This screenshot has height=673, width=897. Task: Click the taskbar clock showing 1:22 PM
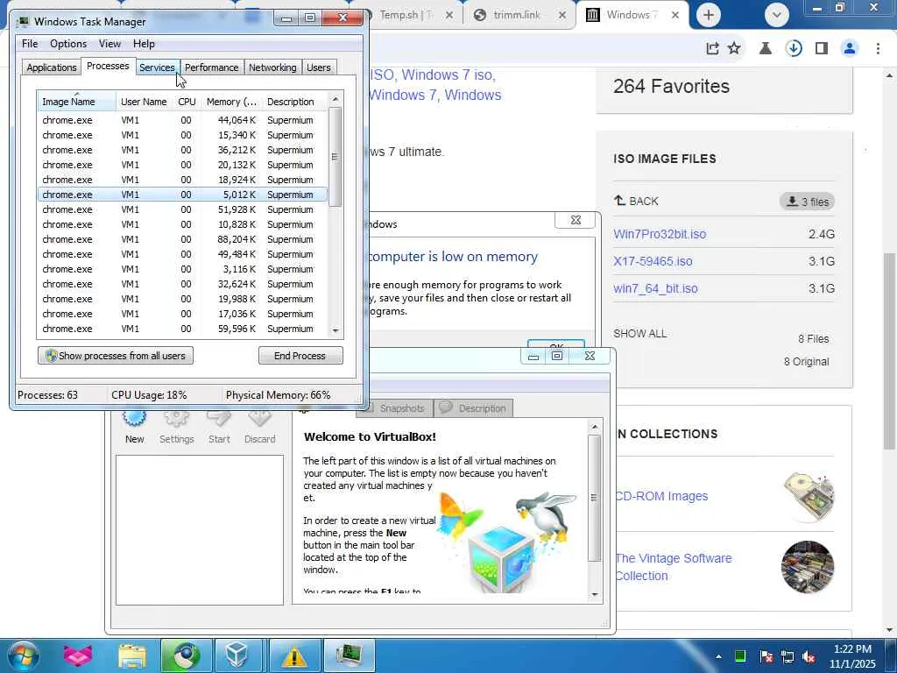pyautogui.click(x=852, y=656)
